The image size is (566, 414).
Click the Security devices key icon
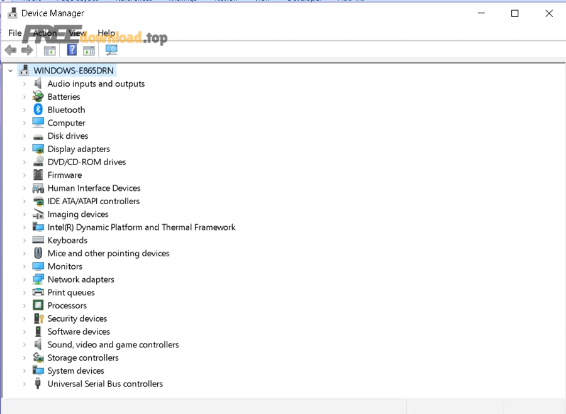pos(38,319)
